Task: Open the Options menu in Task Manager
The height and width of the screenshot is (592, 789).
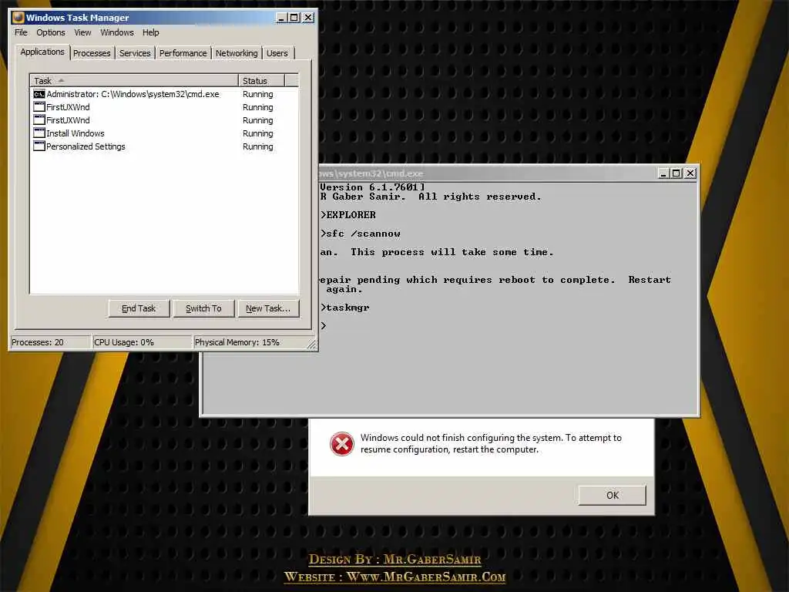Action: coord(50,32)
